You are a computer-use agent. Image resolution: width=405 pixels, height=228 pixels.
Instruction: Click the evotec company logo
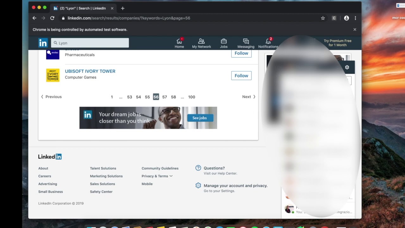point(53,54)
